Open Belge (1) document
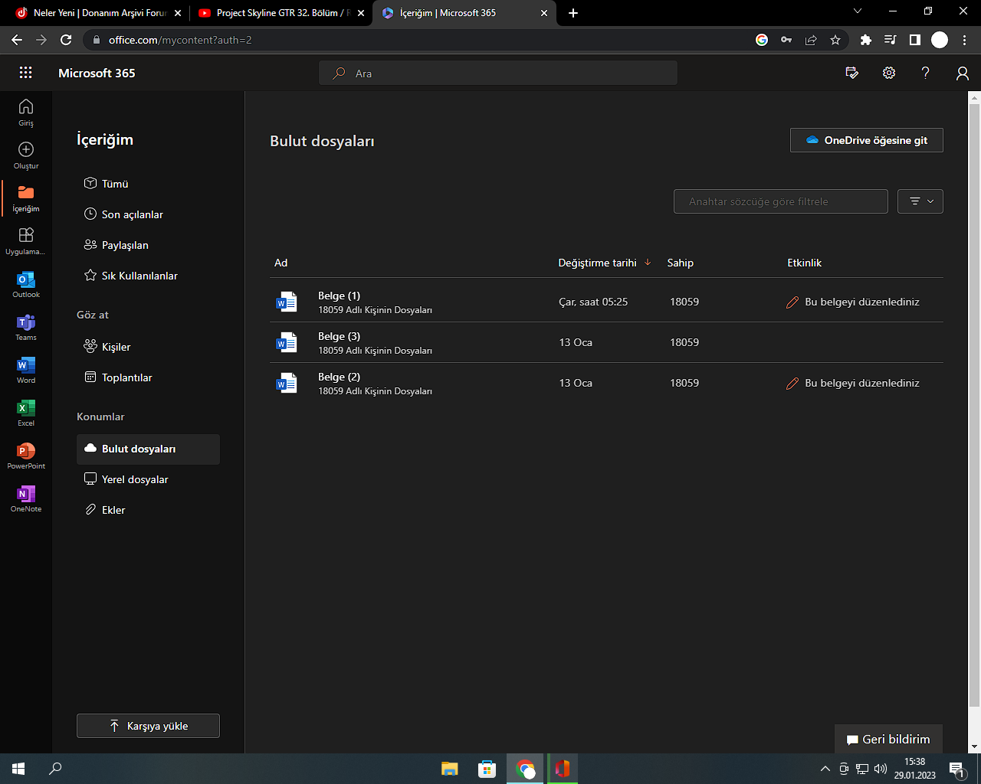 coord(339,296)
